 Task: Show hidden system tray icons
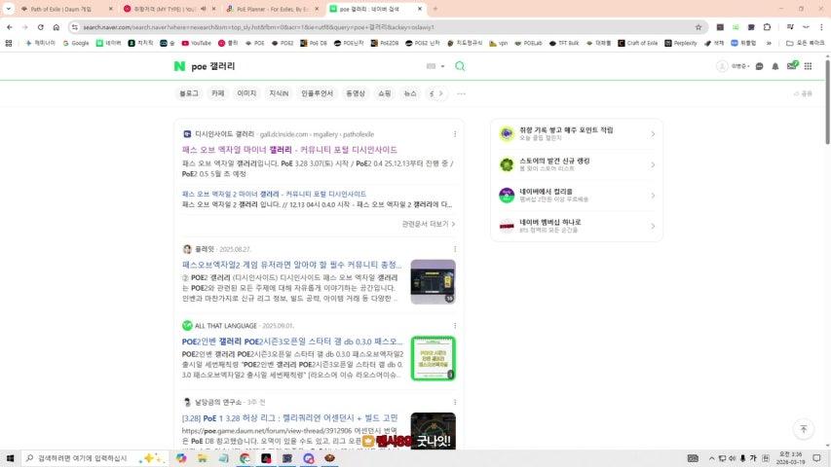click(x=711, y=458)
